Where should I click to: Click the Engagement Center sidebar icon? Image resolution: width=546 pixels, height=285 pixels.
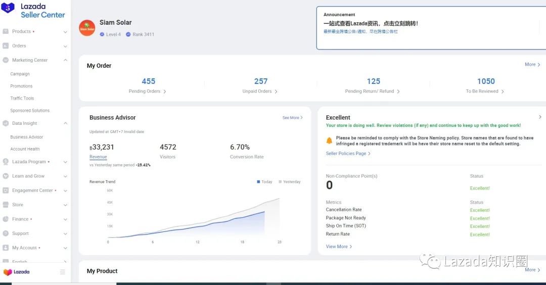[6, 191]
